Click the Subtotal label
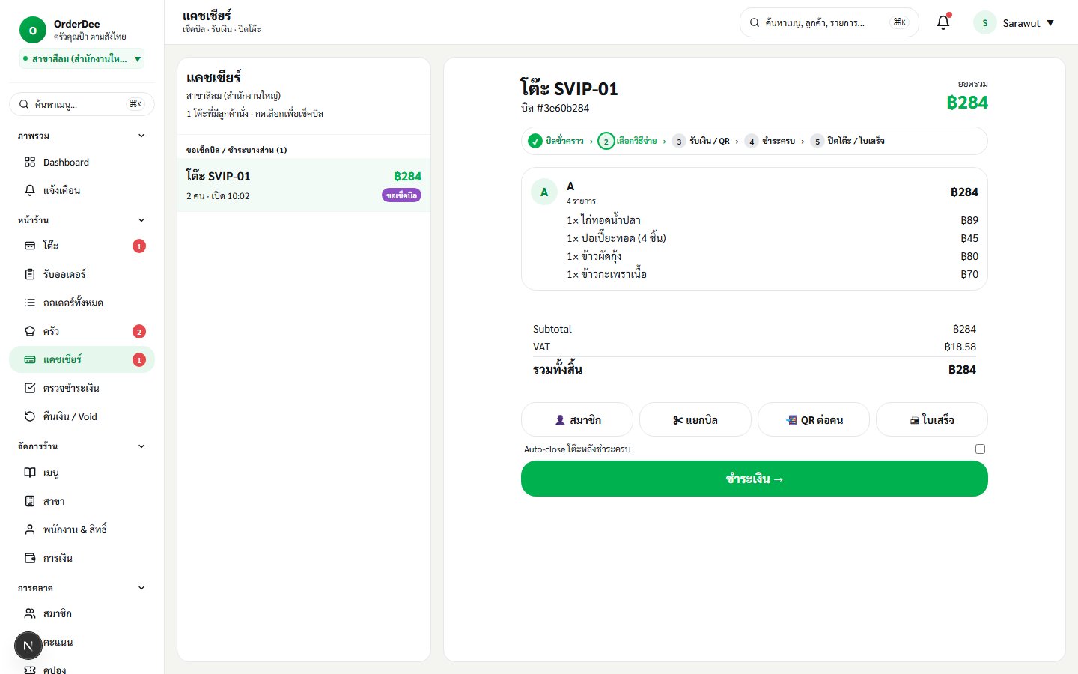 pyautogui.click(x=552, y=329)
